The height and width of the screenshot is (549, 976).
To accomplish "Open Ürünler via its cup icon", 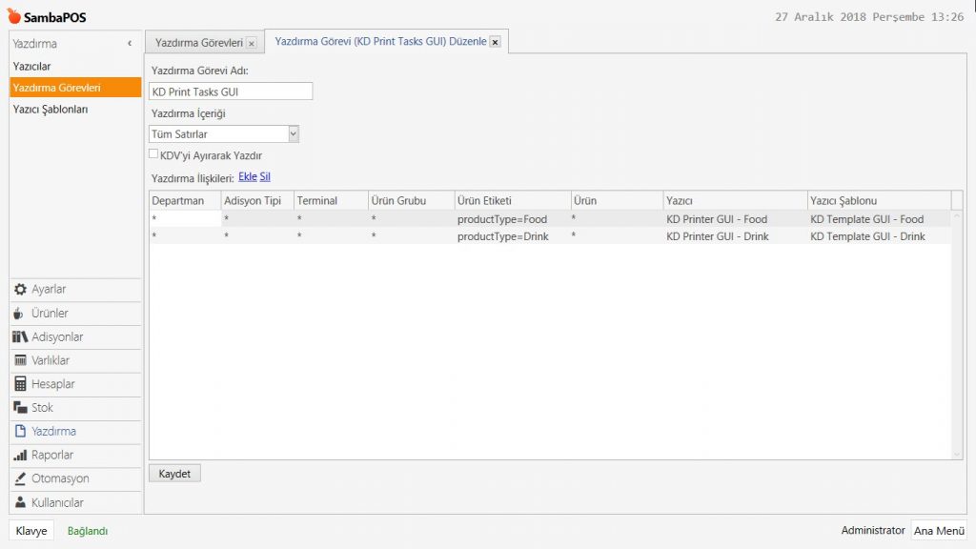I will [x=21, y=314].
